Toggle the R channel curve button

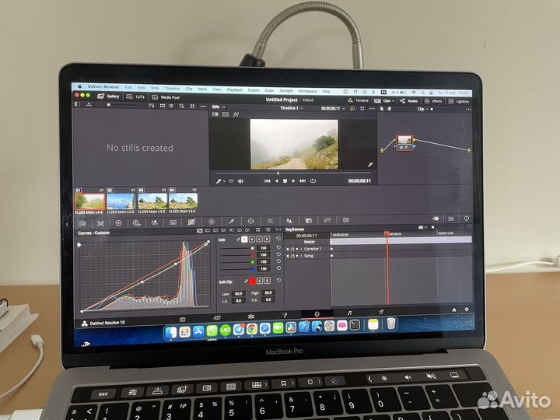[x=252, y=239]
